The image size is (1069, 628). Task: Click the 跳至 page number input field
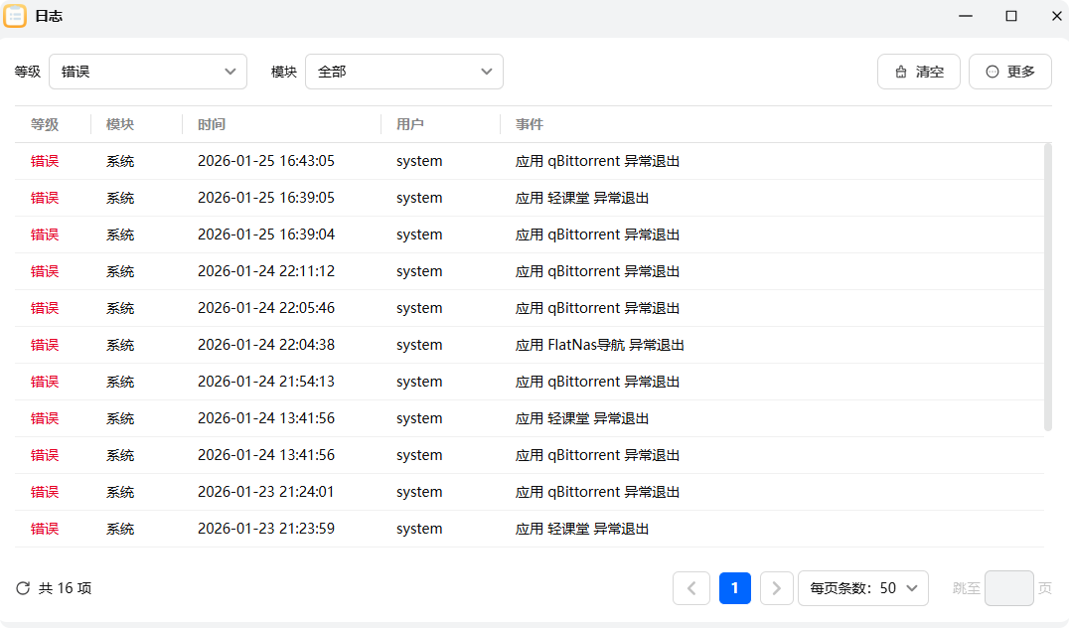point(1008,588)
